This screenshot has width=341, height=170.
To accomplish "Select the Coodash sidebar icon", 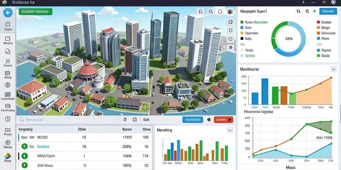I will click(8, 96).
